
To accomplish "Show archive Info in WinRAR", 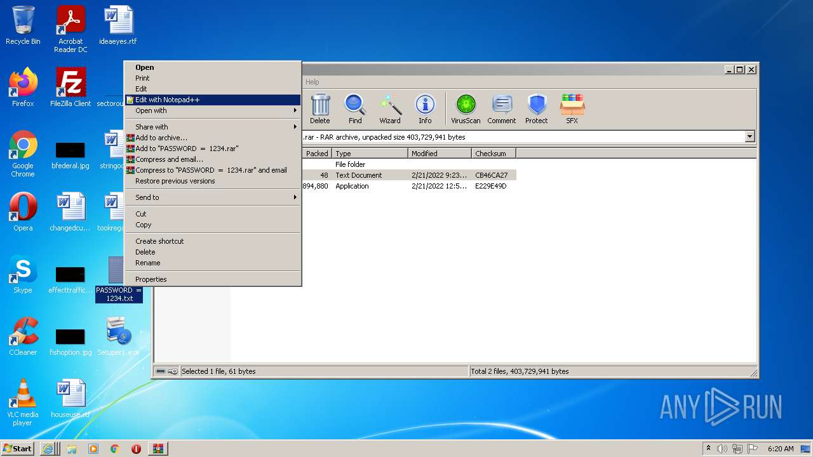I will (425, 109).
